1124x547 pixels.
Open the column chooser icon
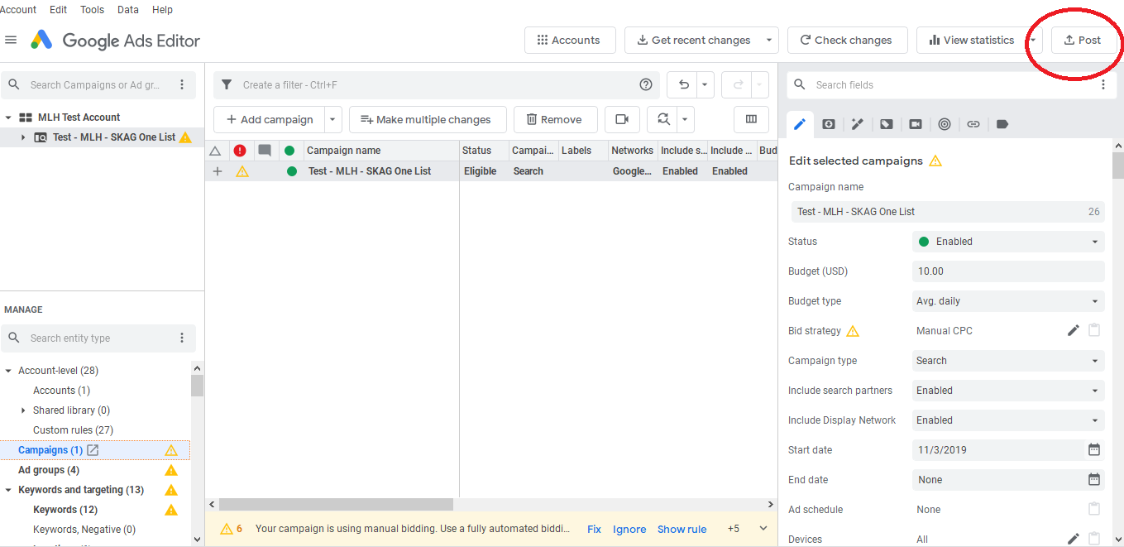[751, 119]
